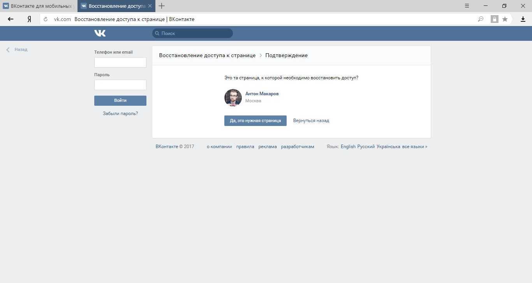Bookmark the page with the star icon
The image size is (532, 283).
click(505, 19)
